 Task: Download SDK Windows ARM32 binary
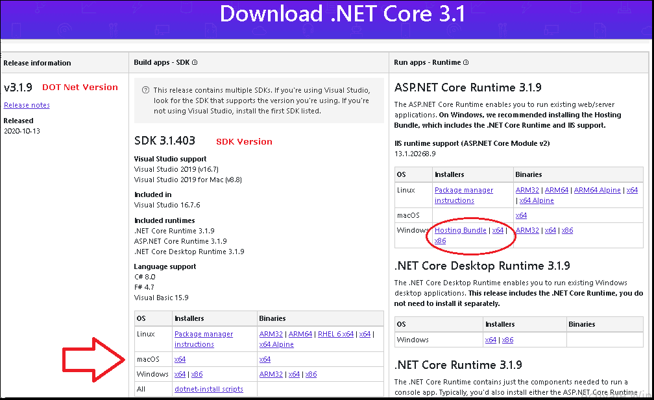click(x=271, y=374)
